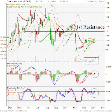This screenshot has width=112, height=112.
Task: Select the Bollinger Band (20d, 2.0) legend
Action: (x=18, y=4)
